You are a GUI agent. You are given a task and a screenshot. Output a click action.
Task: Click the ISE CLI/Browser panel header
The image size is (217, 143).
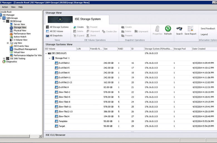point(130,135)
